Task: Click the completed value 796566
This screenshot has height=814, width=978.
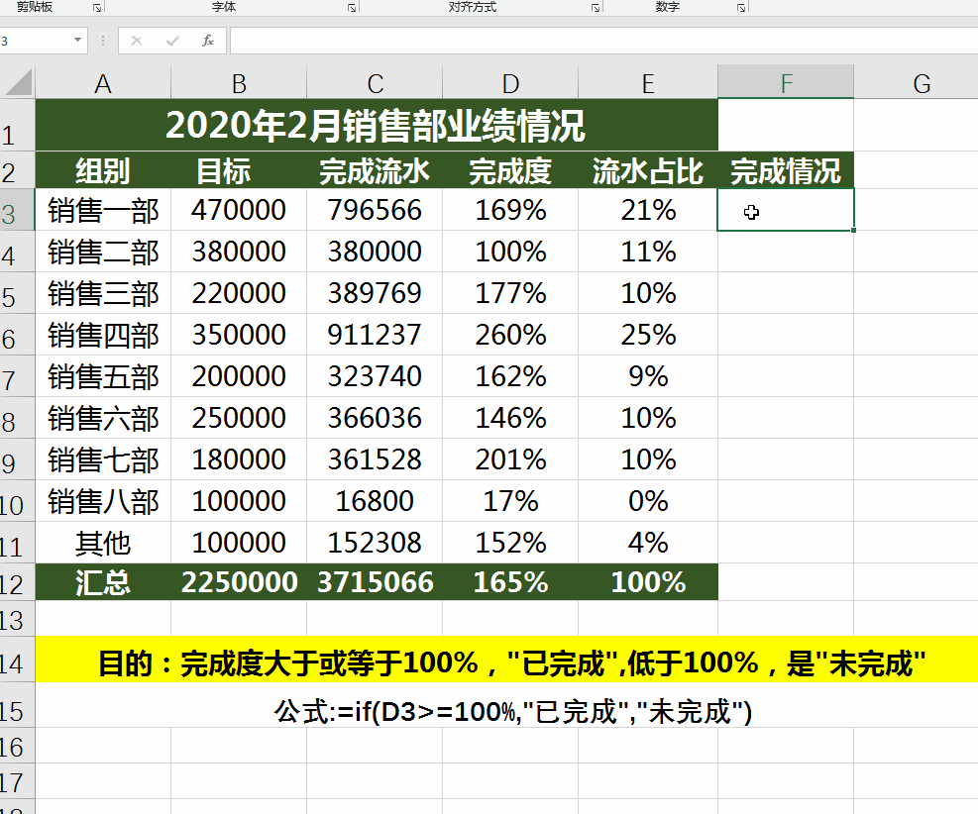Action: tap(375, 210)
